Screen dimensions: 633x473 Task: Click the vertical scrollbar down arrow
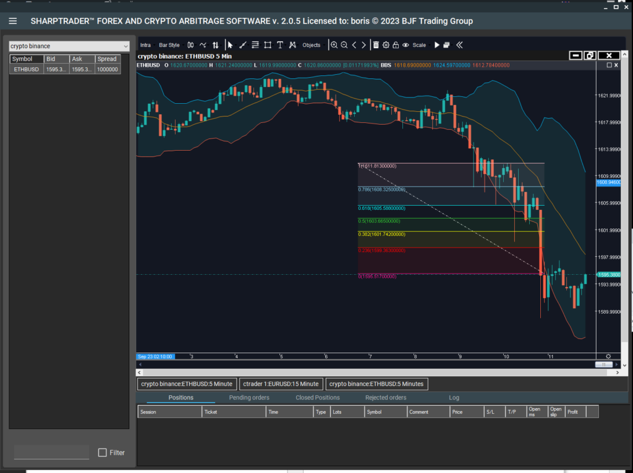pos(624,366)
